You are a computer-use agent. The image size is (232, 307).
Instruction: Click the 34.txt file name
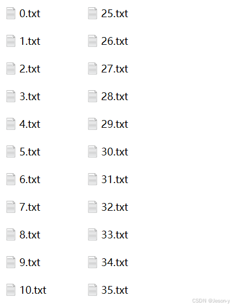(114, 262)
